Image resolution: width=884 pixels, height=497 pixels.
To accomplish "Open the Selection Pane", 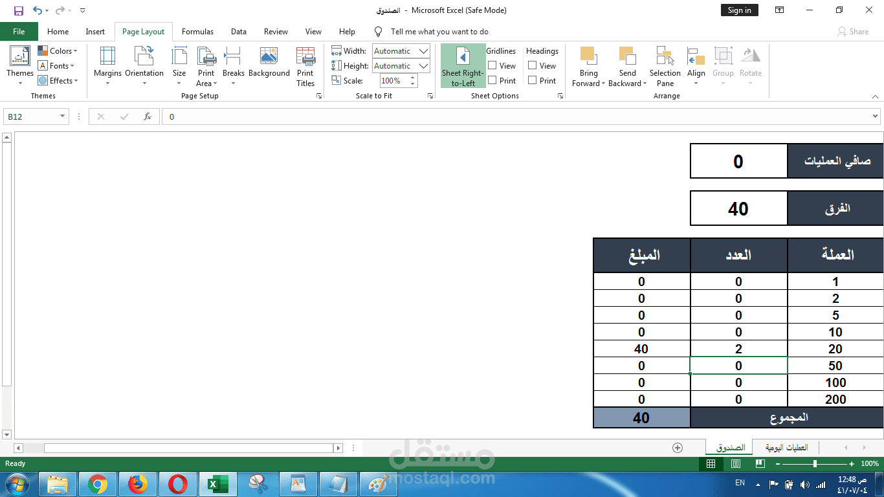I will [x=665, y=67].
